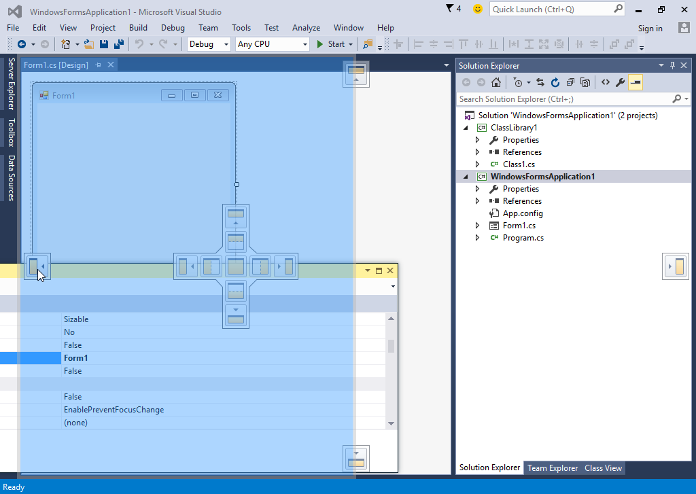Open a file with the Open File icon
Image resolution: width=696 pixels, height=494 pixels.
click(89, 44)
